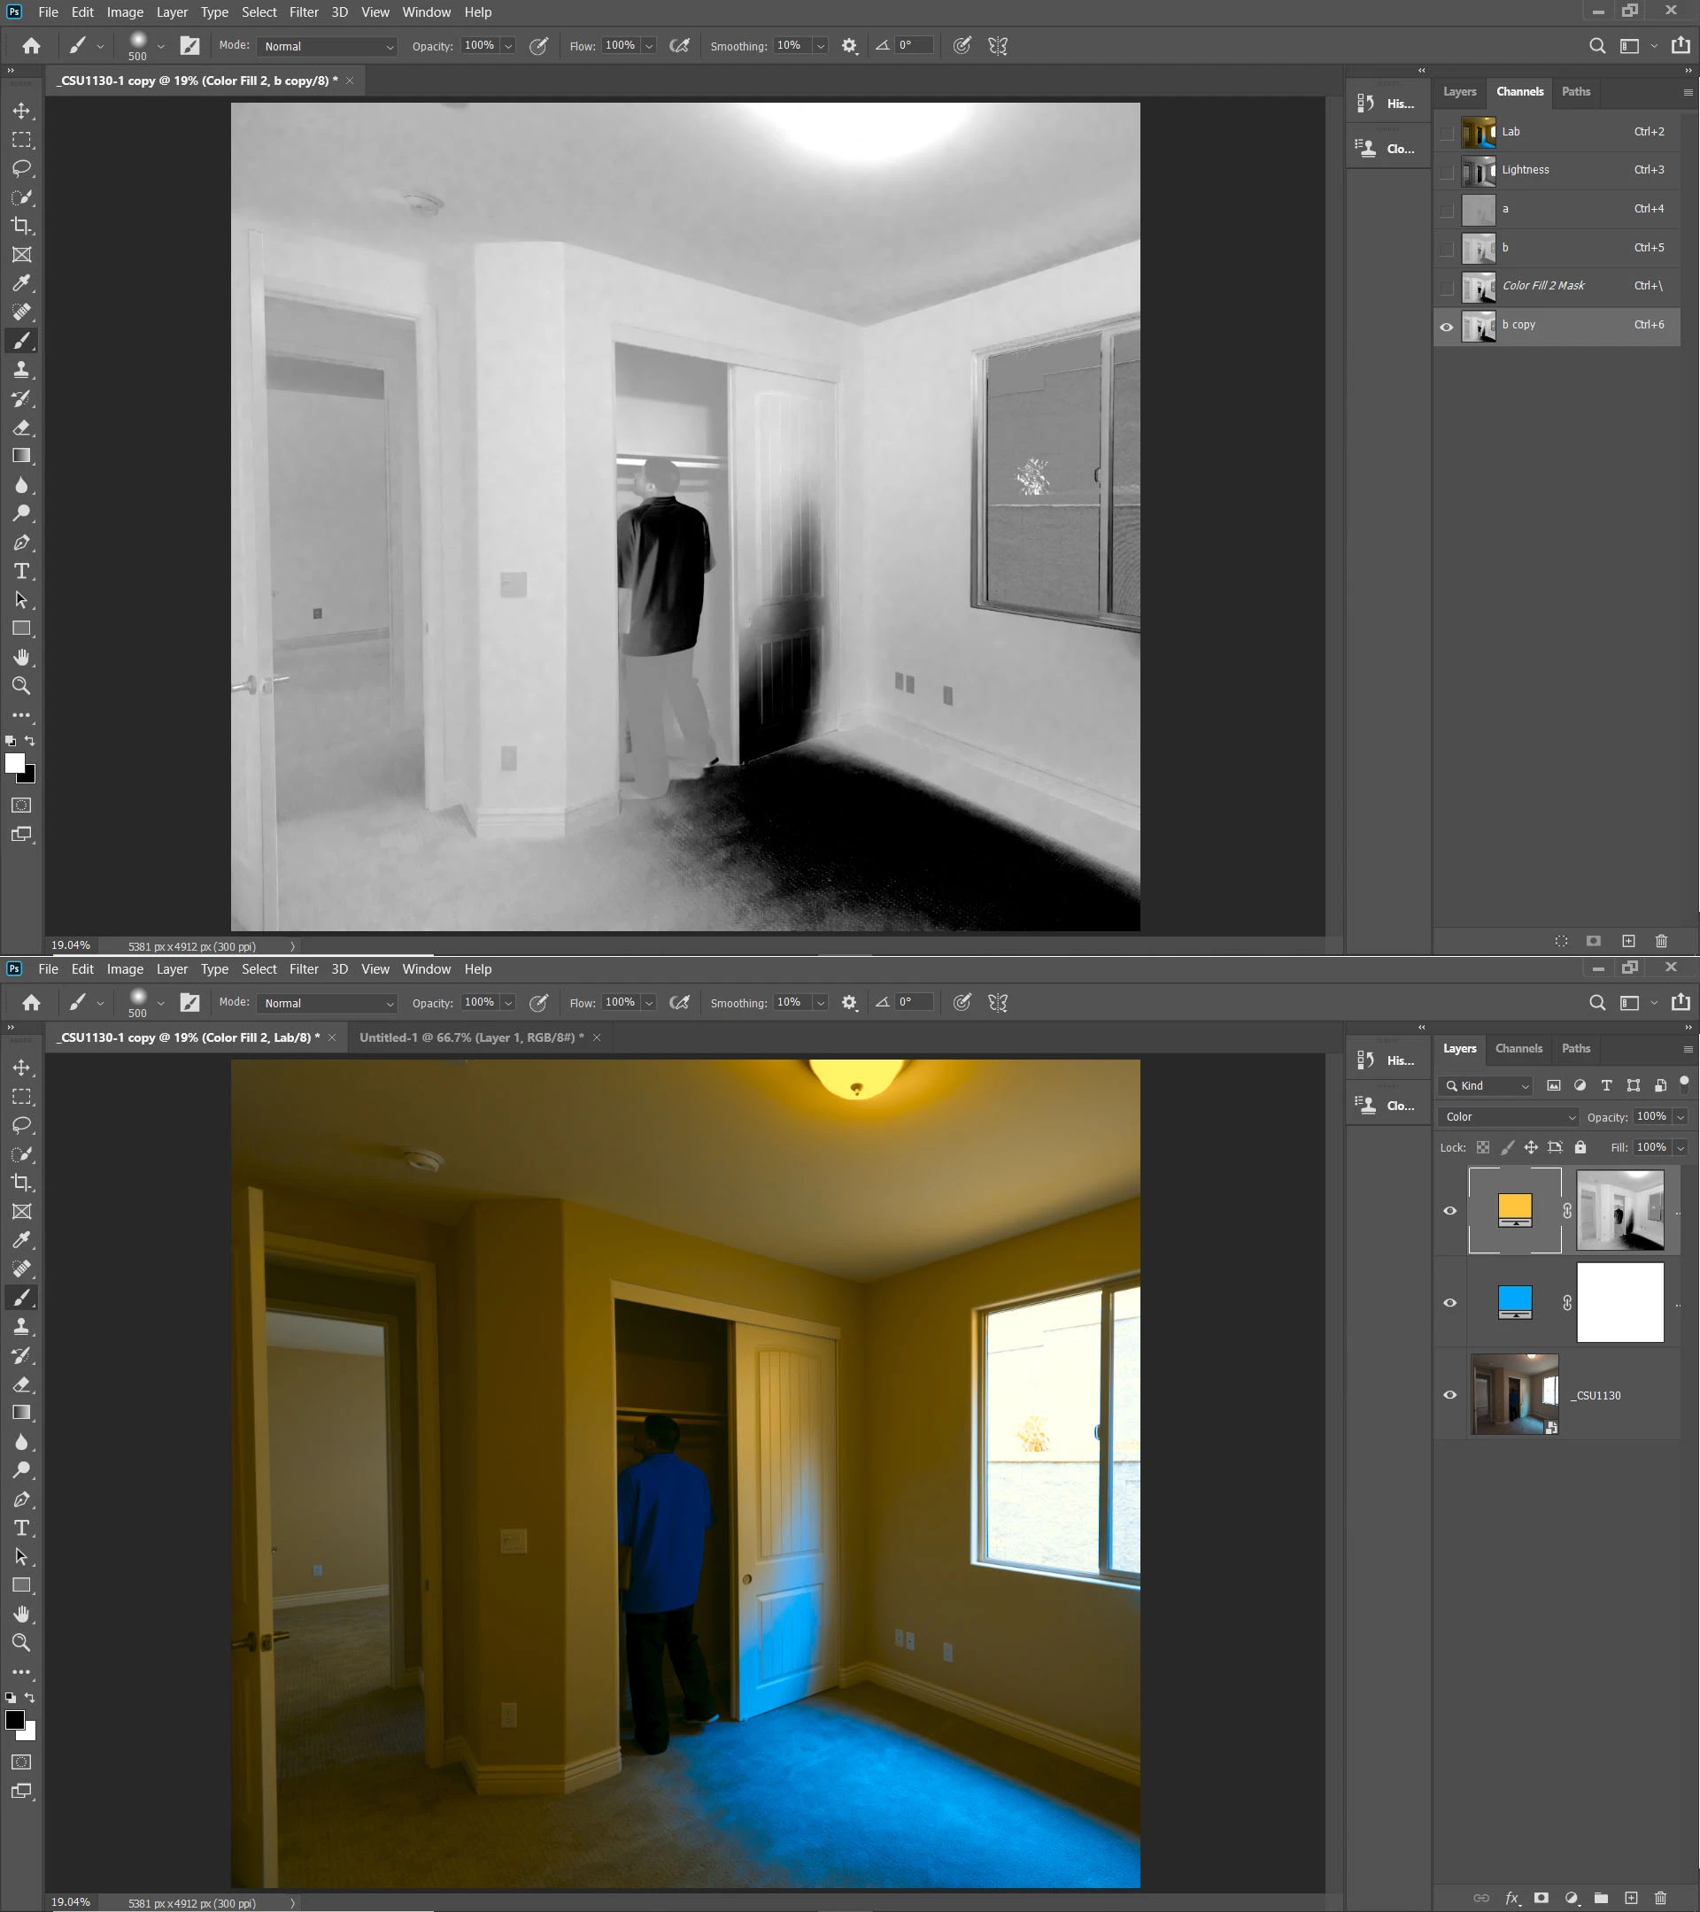The height and width of the screenshot is (1912, 1700).
Task: Open the Paths tab beside Layers in lower window
Action: pyautogui.click(x=1575, y=1049)
